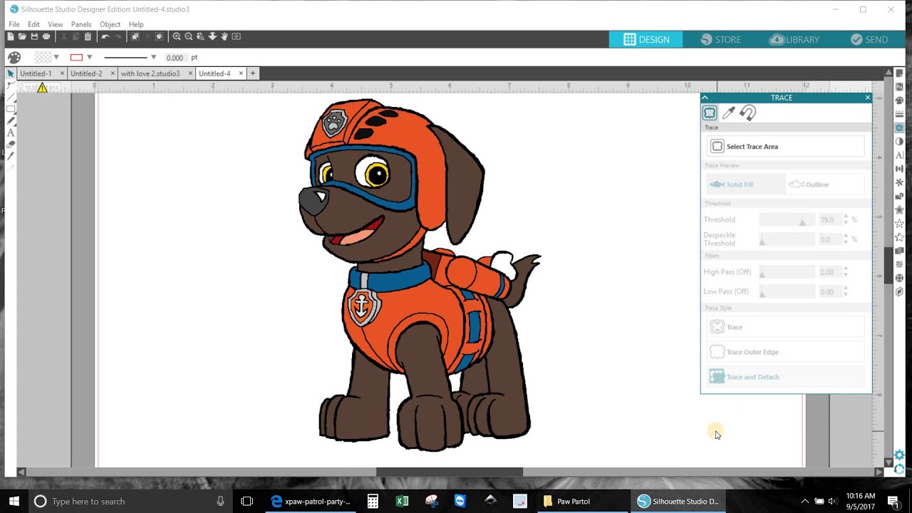Select the Text tool
Image resolution: width=912 pixels, height=513 pixels.
11,133
